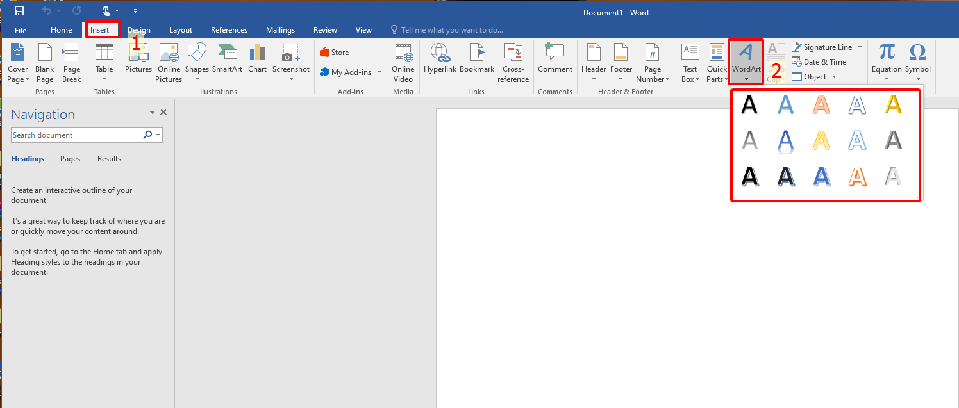Open Navigation pane task options arrow
959x408 pixels.
pos(152,112)
